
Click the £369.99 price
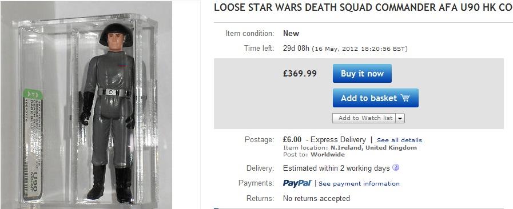[300, 74]
